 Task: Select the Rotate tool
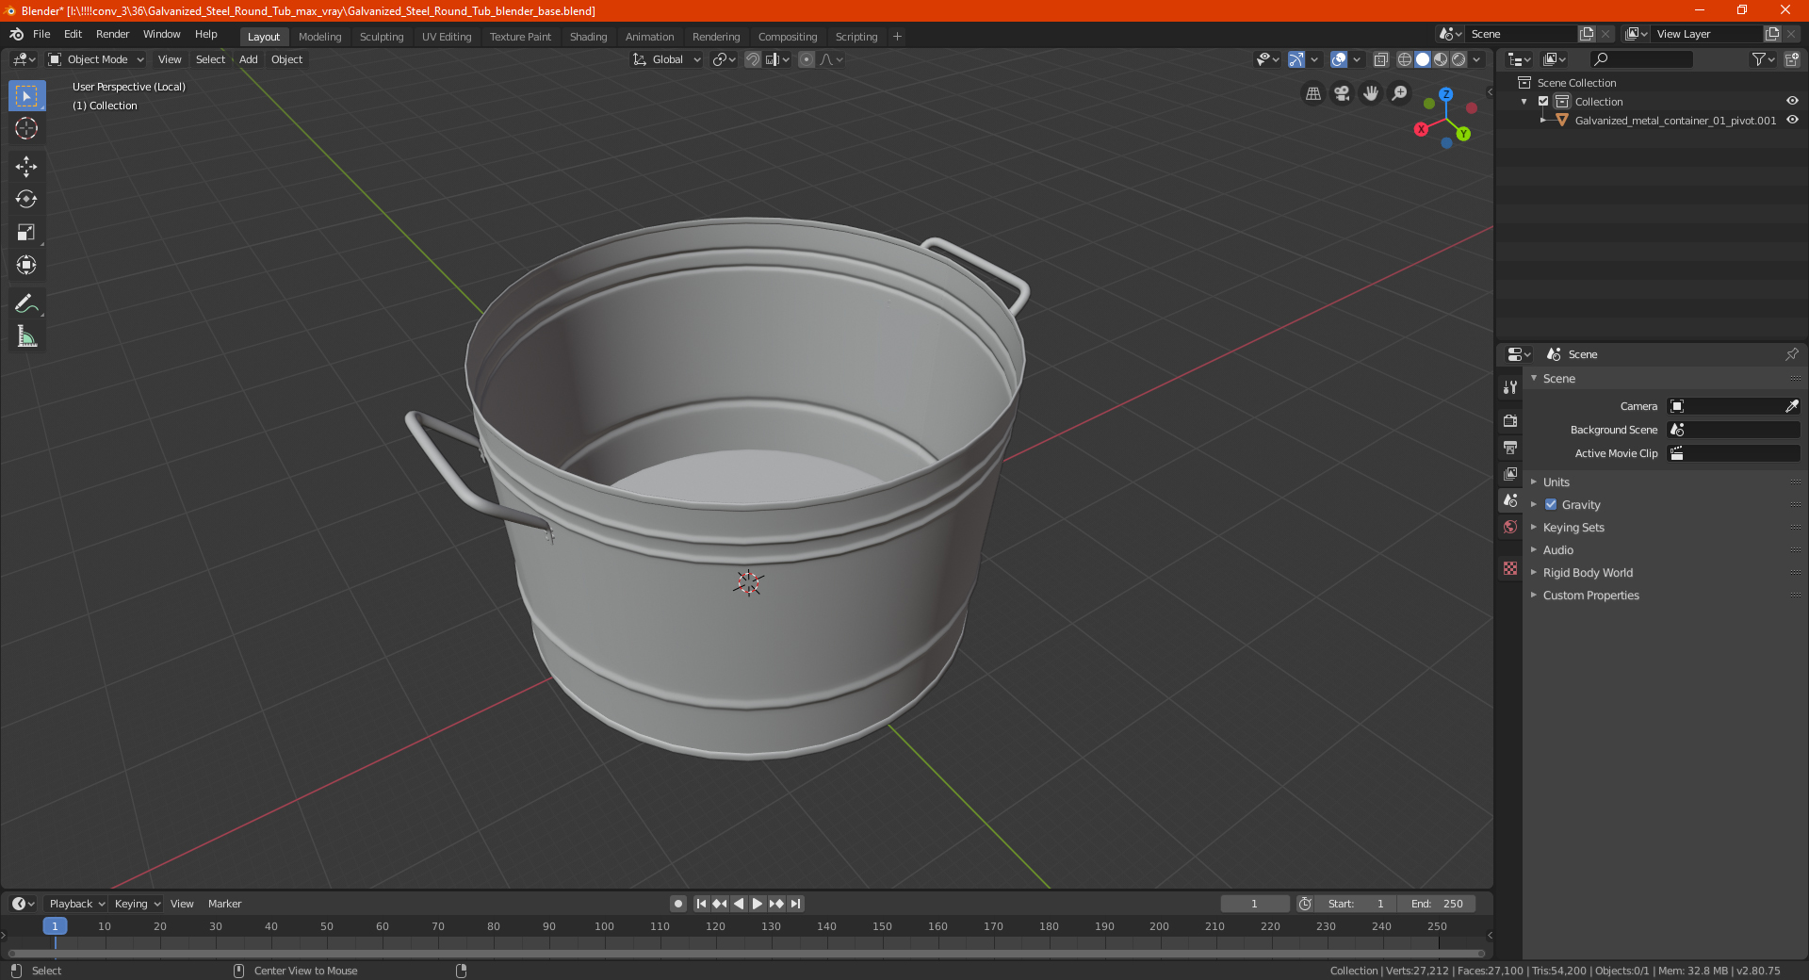click(26, 200)
